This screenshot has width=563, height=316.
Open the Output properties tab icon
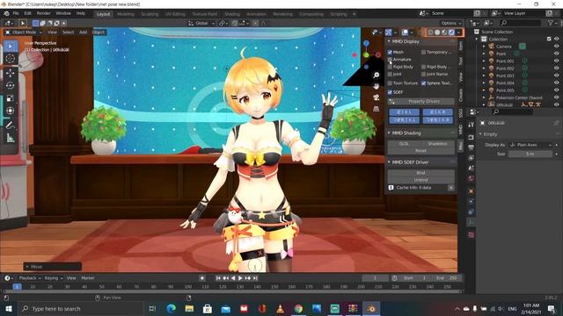[472, 147]
